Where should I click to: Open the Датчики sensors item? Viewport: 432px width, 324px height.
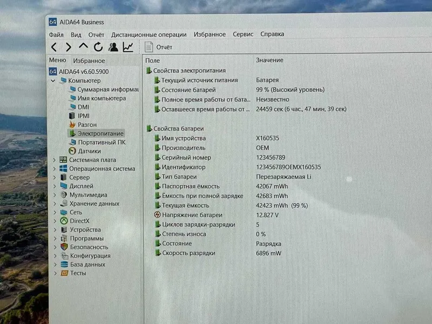(x=85, y=151)
